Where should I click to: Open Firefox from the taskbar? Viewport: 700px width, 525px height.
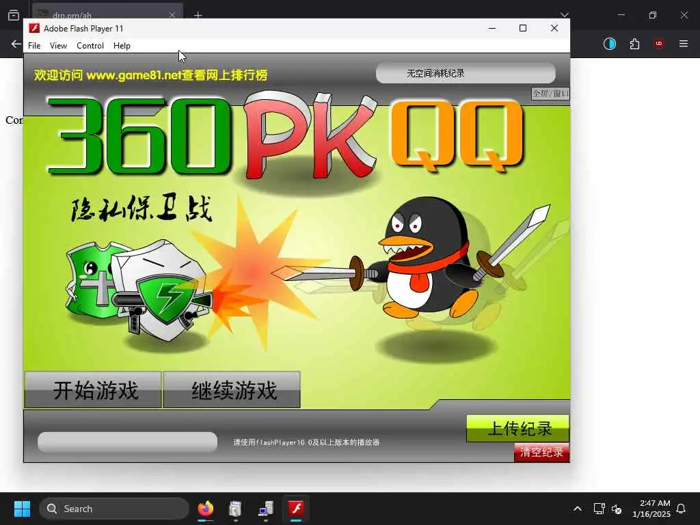click(x=206, y=509)
